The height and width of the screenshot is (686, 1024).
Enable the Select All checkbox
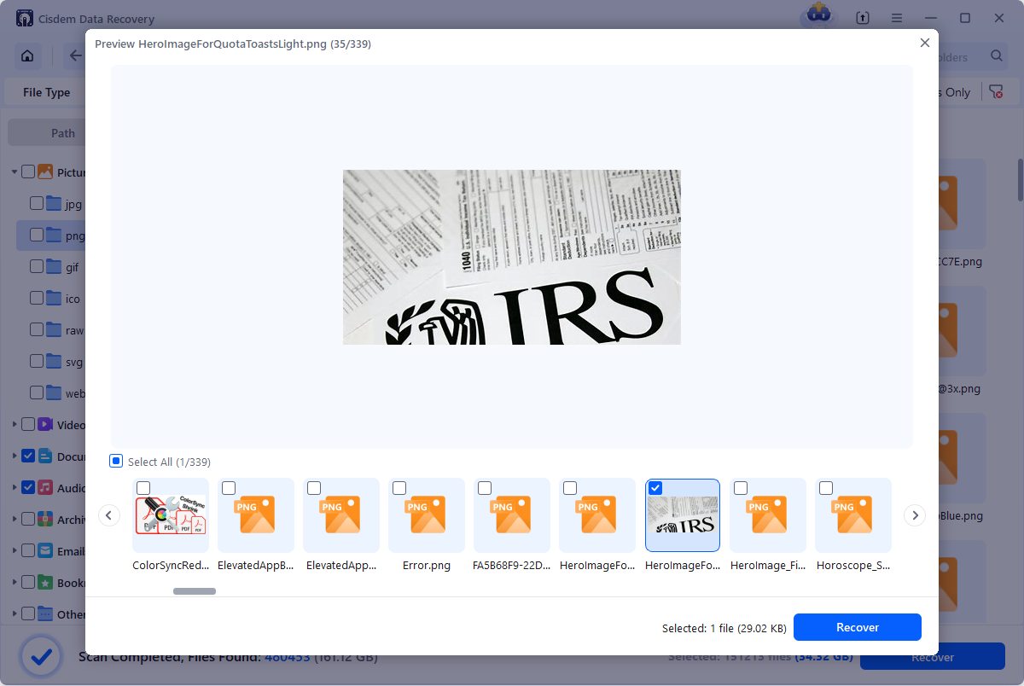(116, 462)
